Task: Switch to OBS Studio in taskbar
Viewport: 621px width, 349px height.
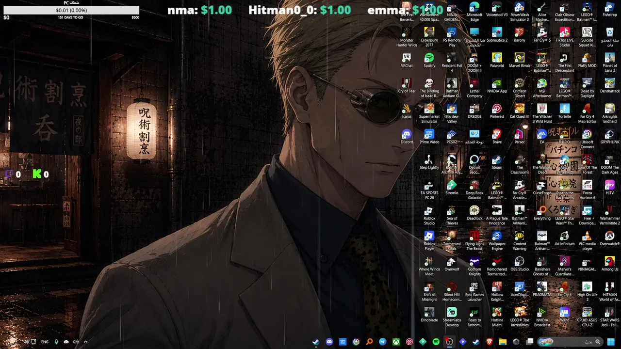Action: click(x=449, y=342)
